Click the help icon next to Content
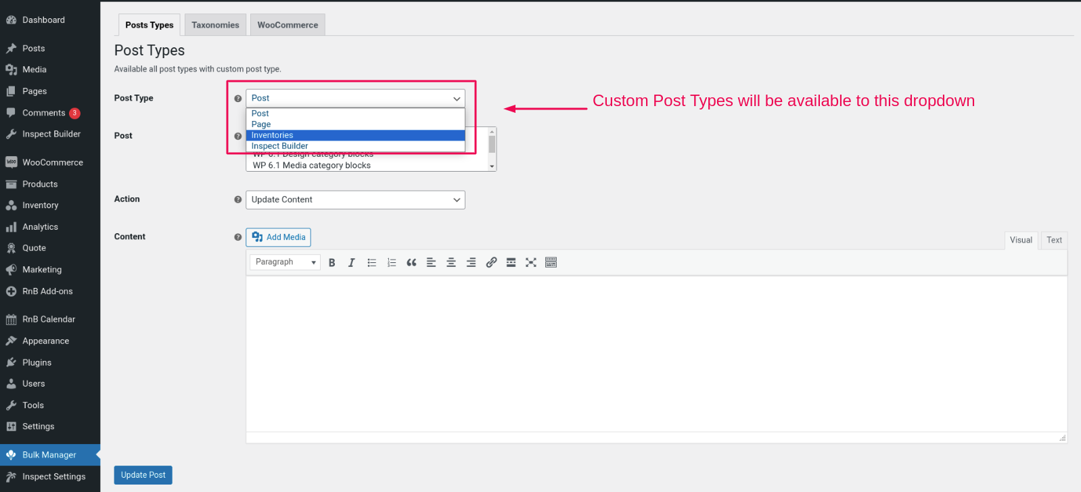This screenshot has width=1081, height=492. pos(237,237)
